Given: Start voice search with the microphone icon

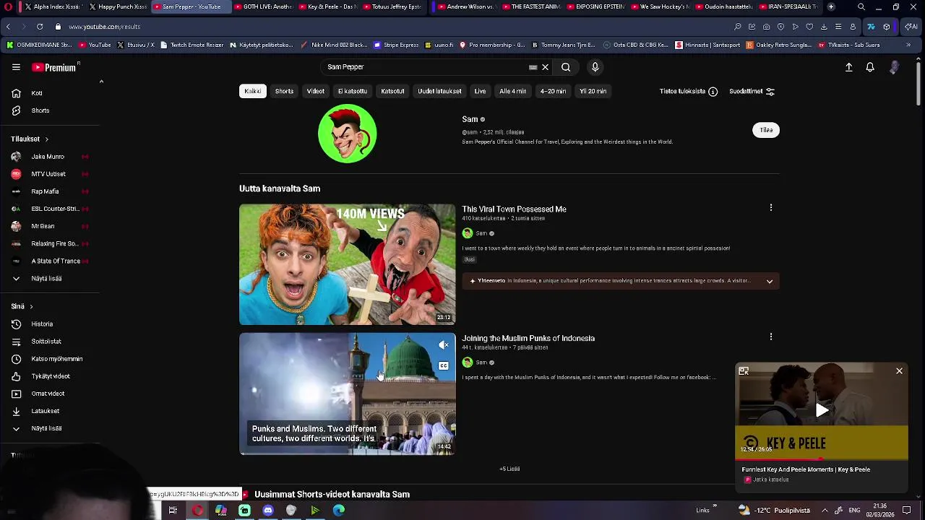Looking at the screenshot, I should 595,67.
